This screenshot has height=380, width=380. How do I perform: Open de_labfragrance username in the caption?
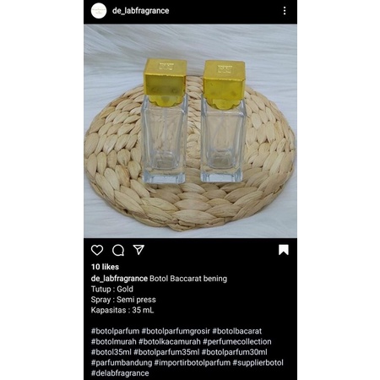pyautogui.click(x=119, y=279)
